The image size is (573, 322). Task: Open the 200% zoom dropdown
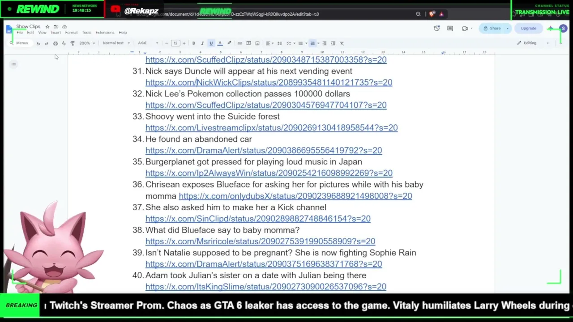87,43
